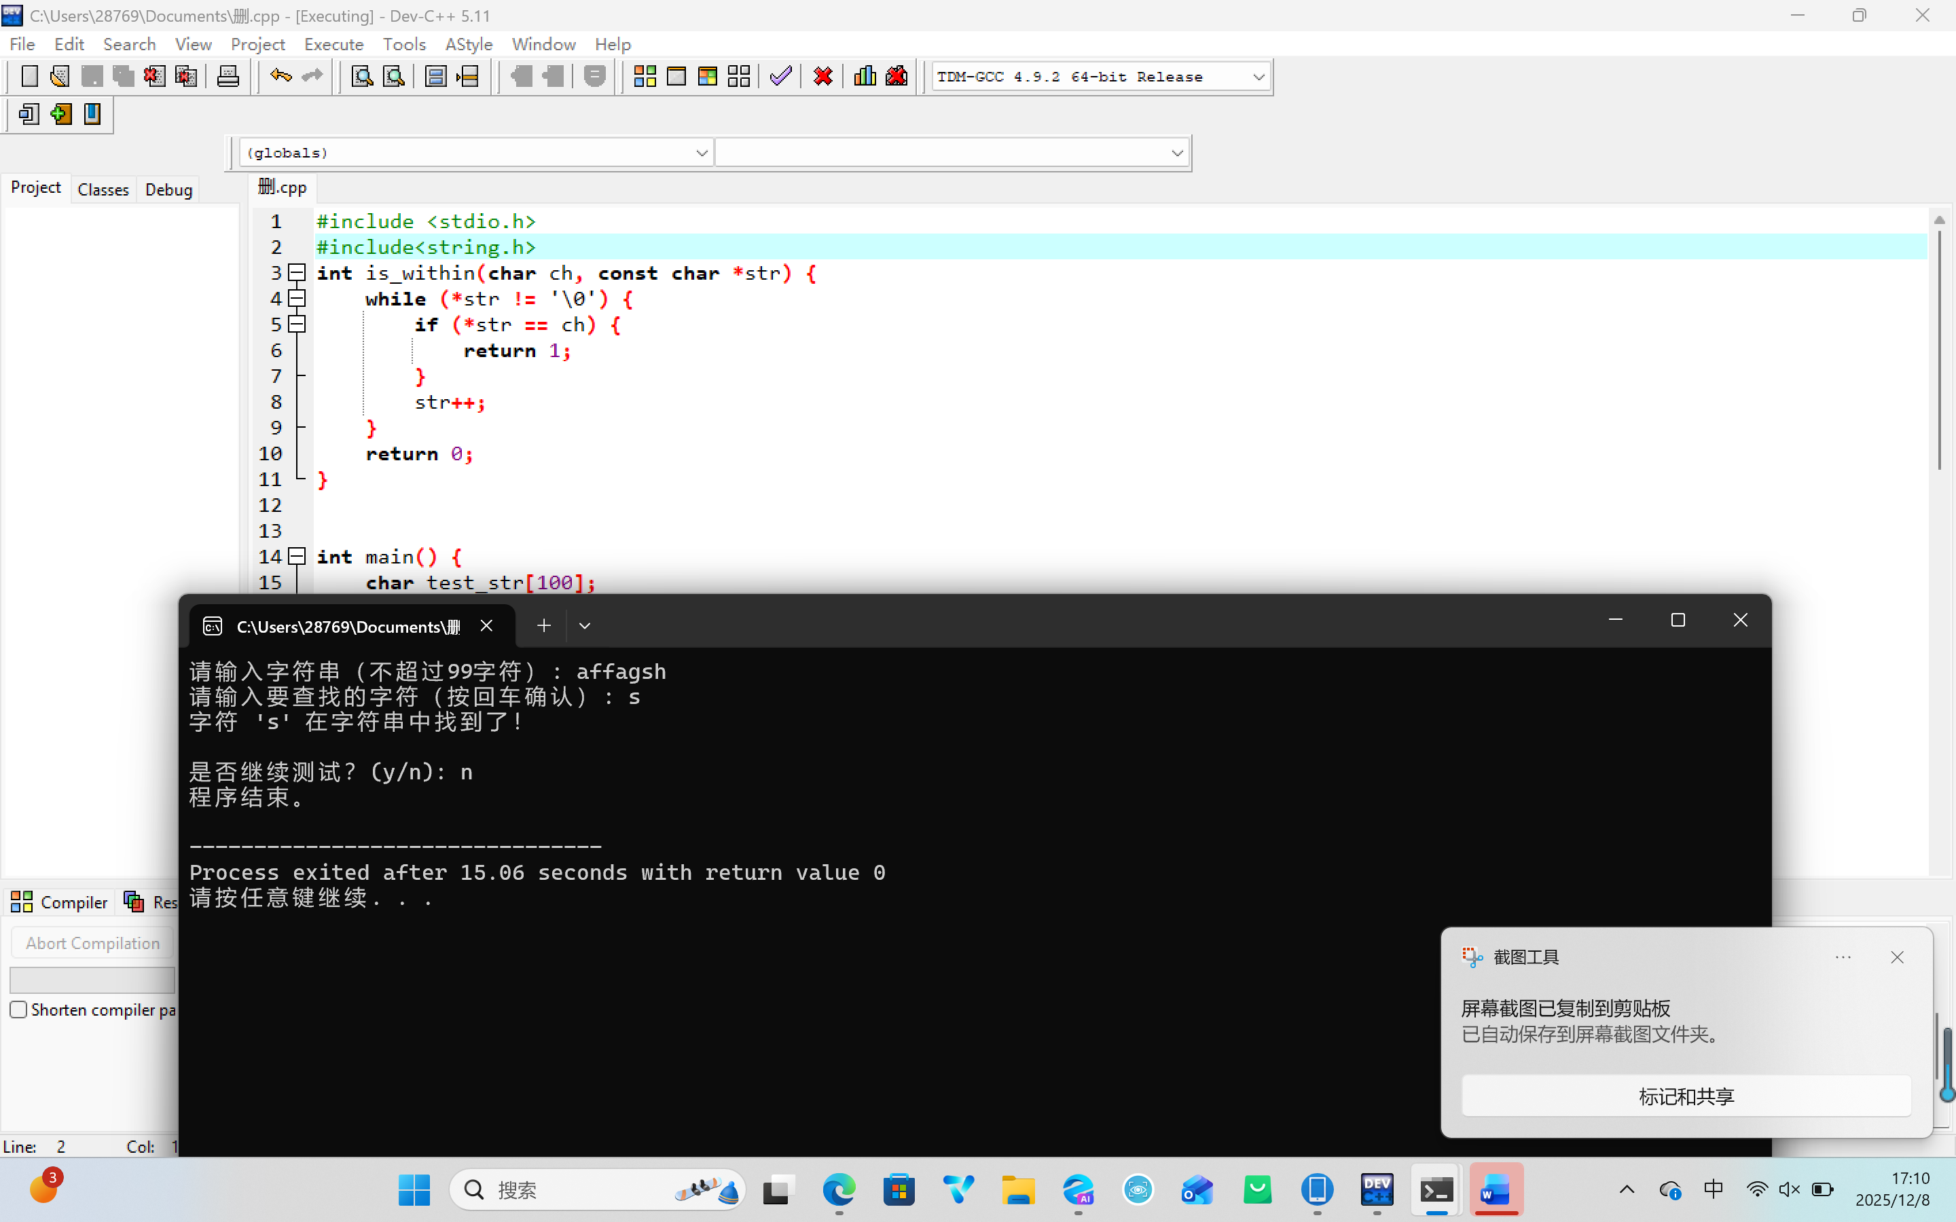Viewport: 1956px width, 1222px height.
Task: Click the red X stop execution icon
Action: (823, 77)
